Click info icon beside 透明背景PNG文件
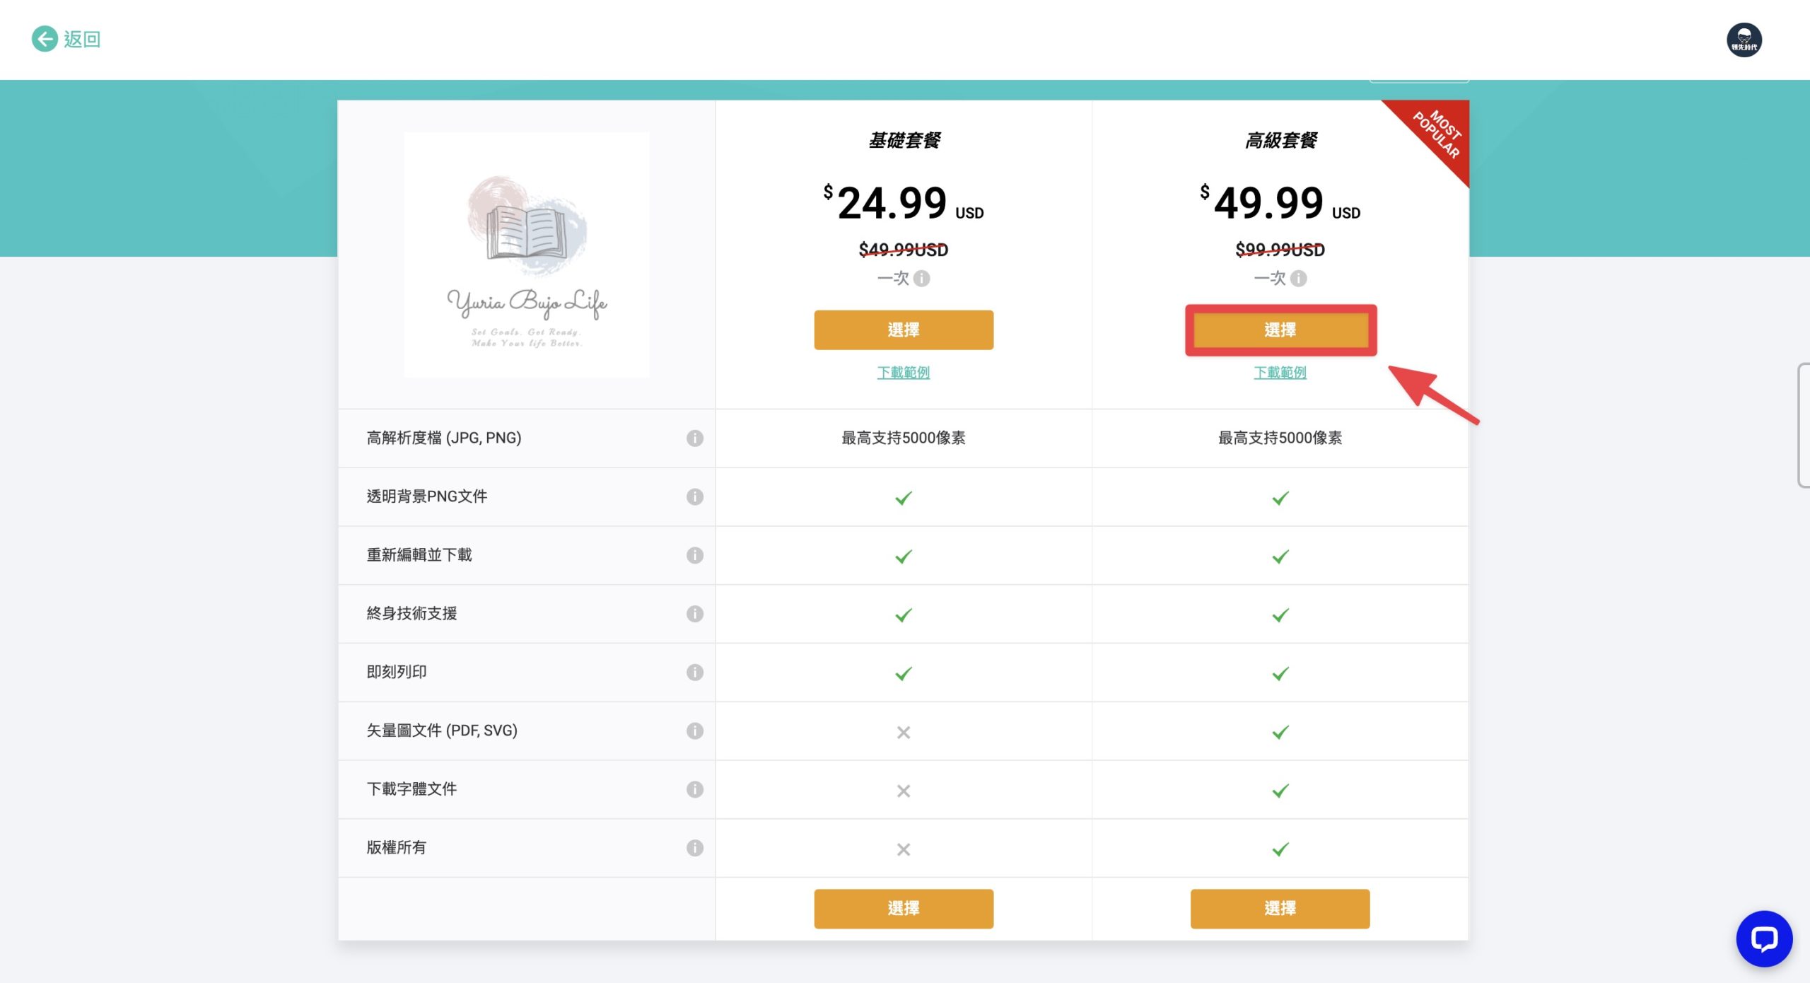The width and height of the screenshot is (1810, 983). click(x=694, y=496)
